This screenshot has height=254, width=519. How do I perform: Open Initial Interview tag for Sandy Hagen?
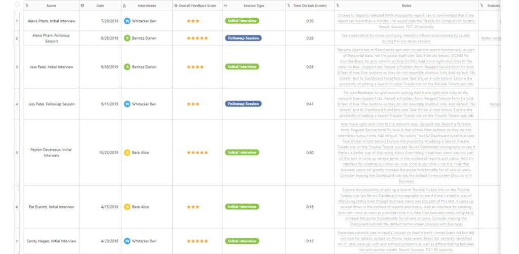[x=242, y=241]
